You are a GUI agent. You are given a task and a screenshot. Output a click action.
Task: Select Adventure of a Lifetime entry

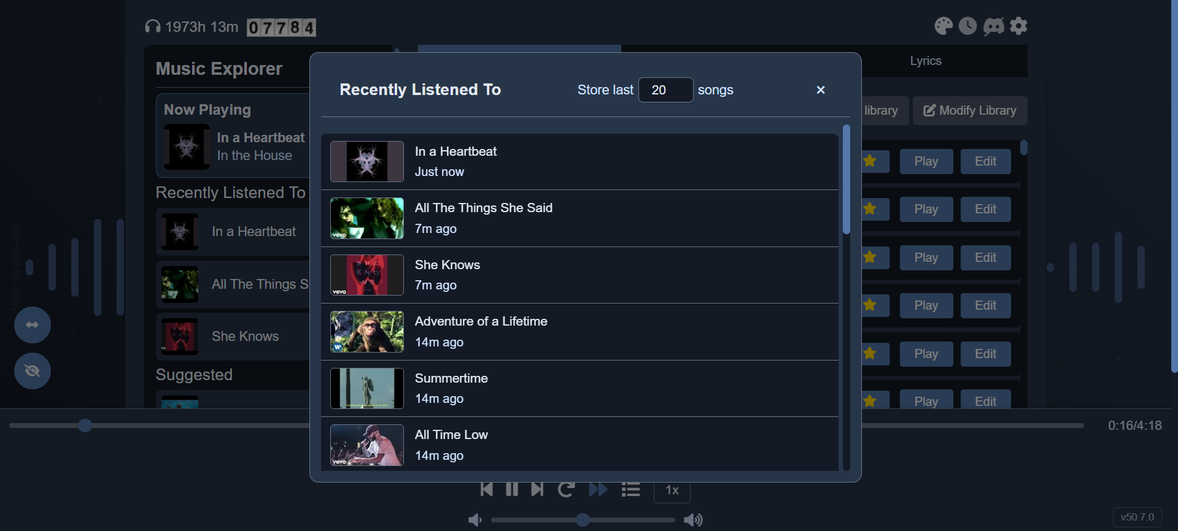pyautogui.click(x=579, y=332)
